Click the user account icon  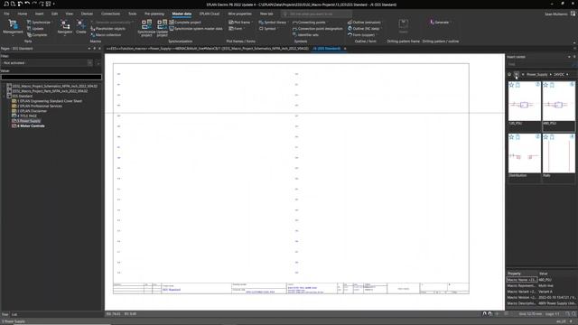pos(573,14)
